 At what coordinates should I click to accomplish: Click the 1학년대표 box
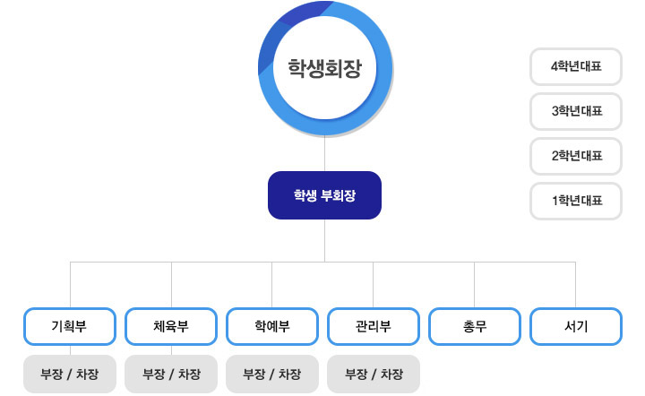click(576, 201)
